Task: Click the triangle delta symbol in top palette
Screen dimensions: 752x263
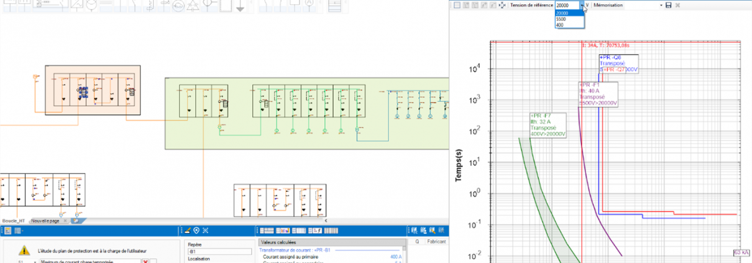Action: (193, 6)
